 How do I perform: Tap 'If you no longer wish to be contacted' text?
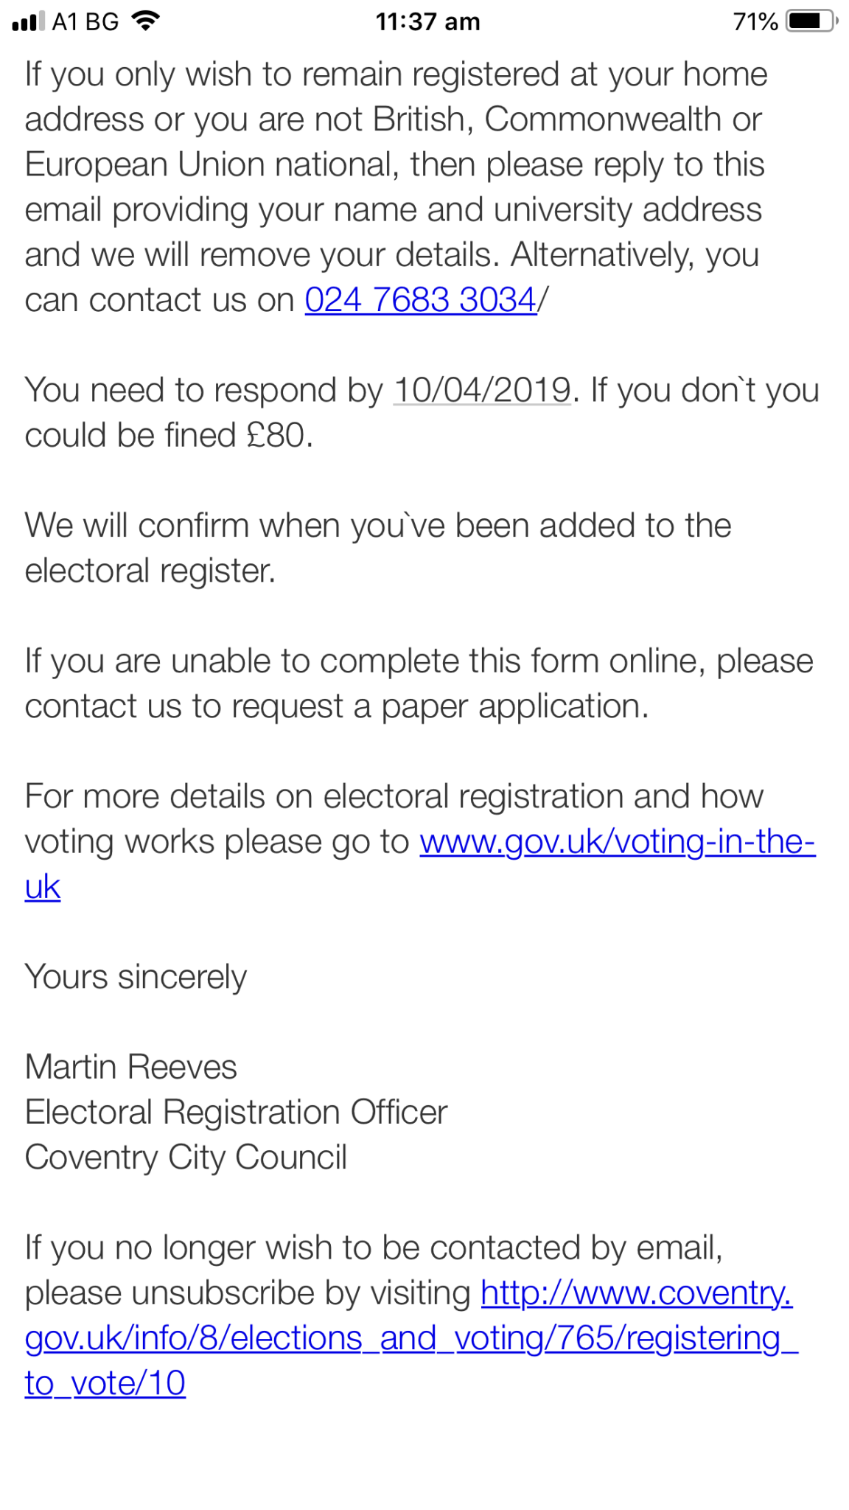pos(373,1248)
